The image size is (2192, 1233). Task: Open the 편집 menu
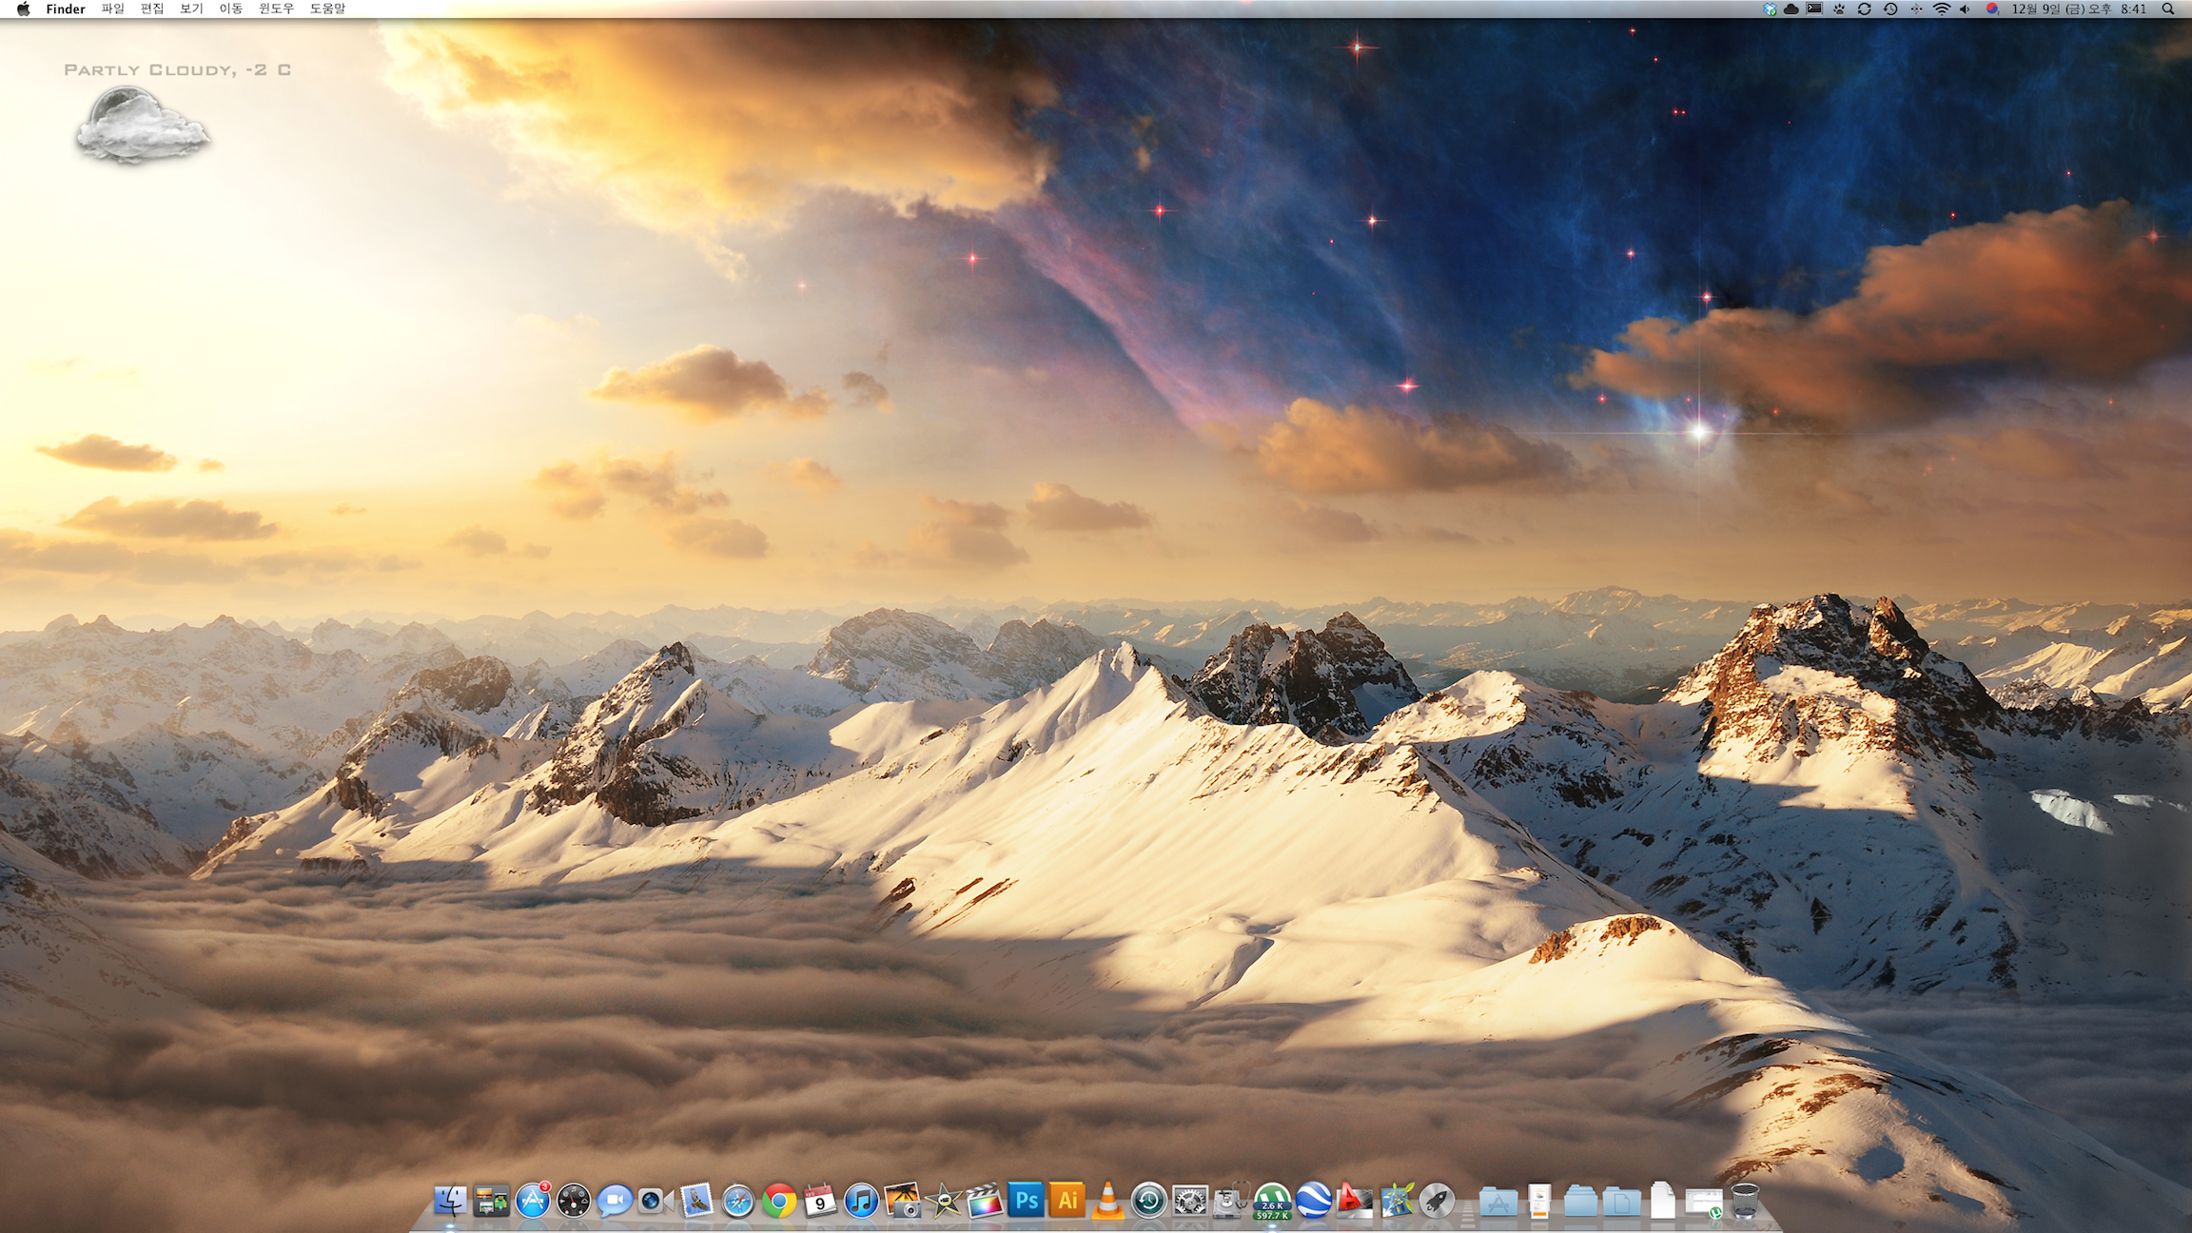pos(152,9)
